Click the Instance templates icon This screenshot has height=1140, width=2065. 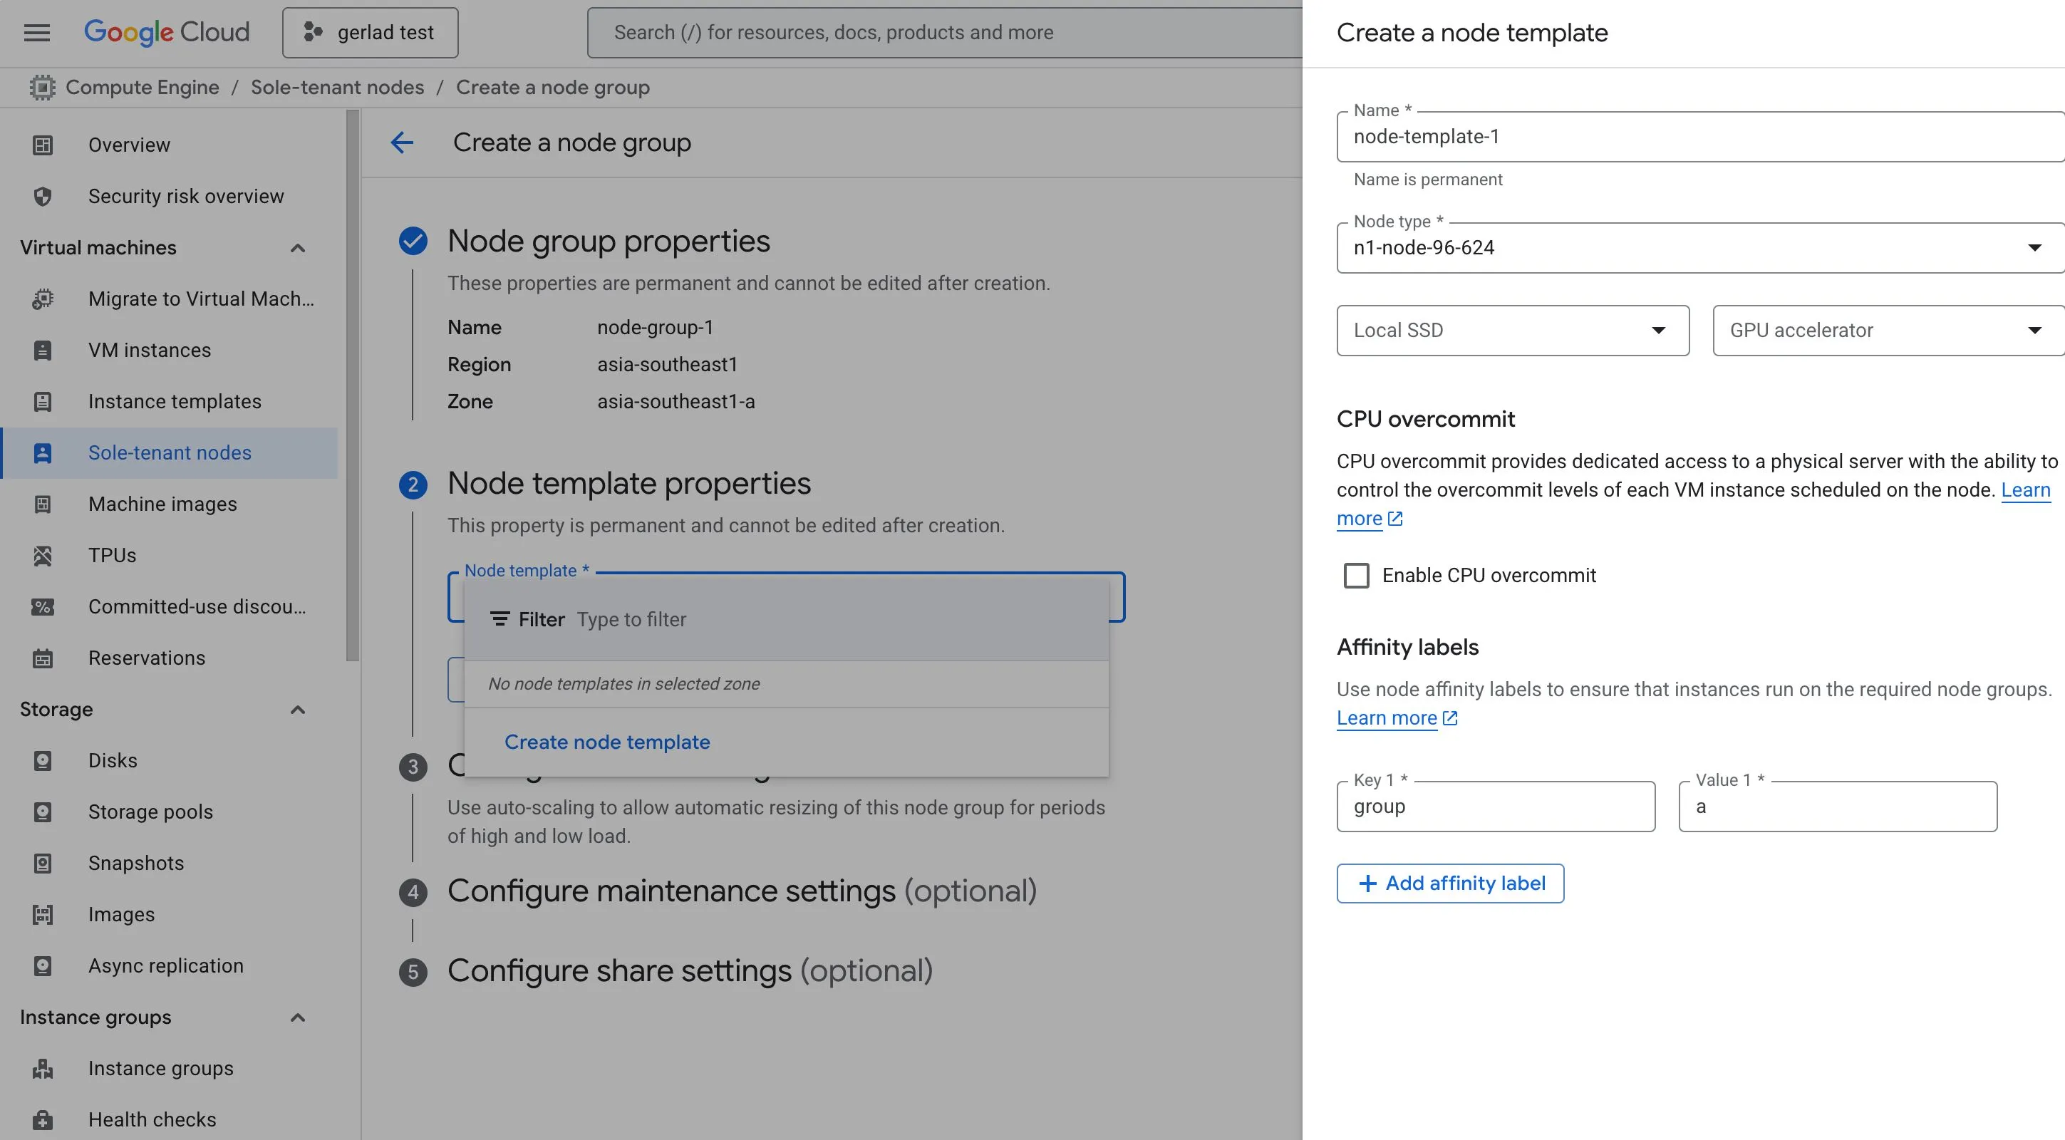43,402
